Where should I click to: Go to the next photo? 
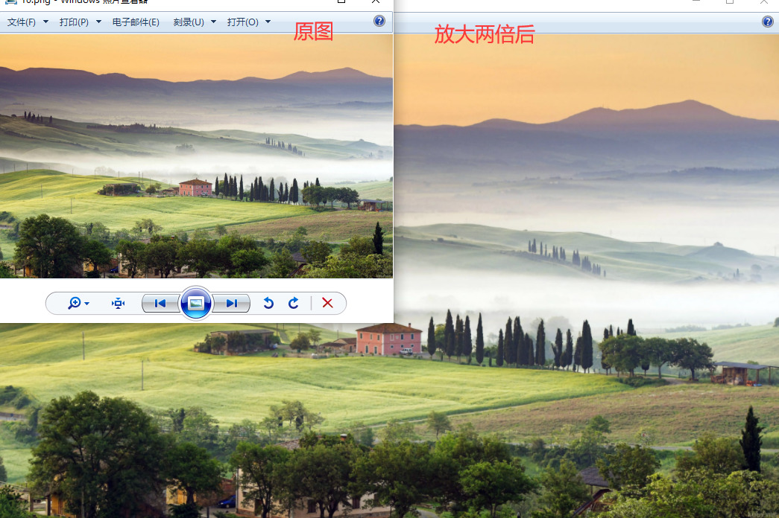point(232,303)
